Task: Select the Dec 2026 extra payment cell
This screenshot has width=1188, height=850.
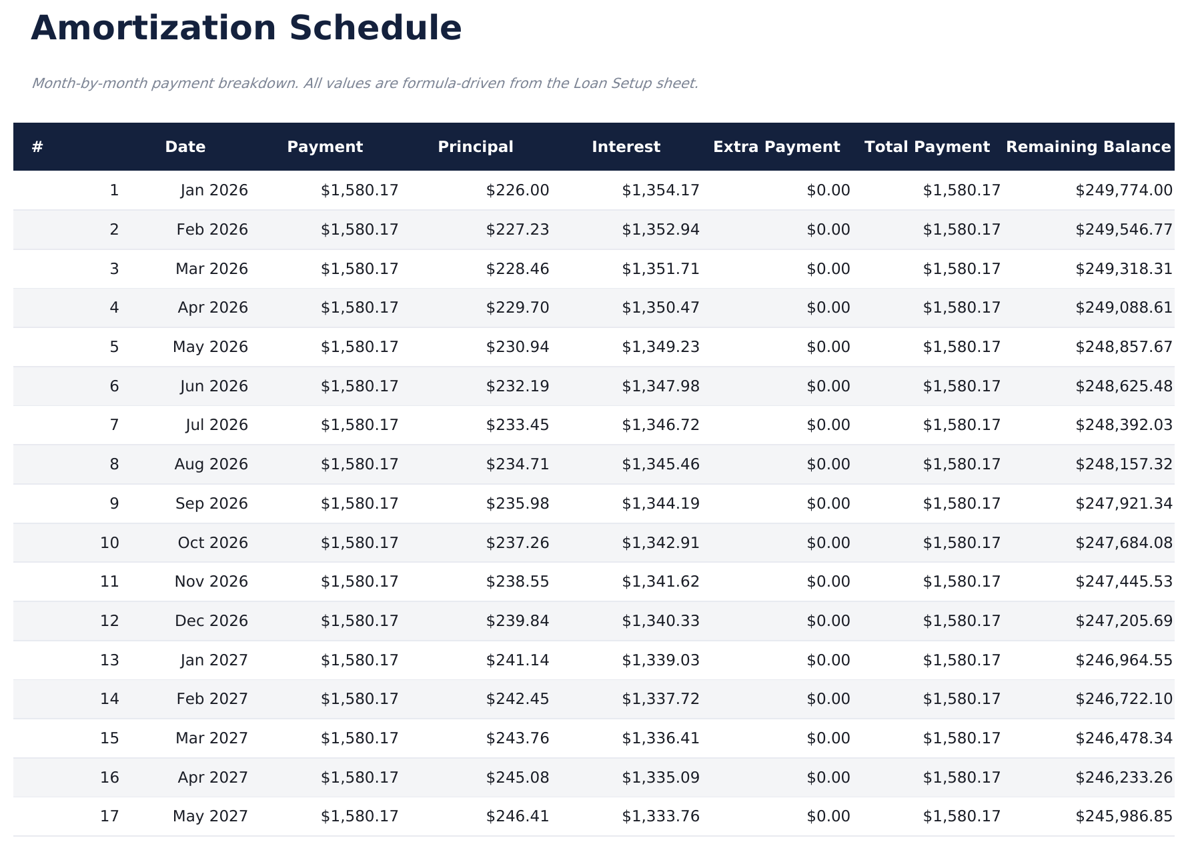Action: click(828, 621)
